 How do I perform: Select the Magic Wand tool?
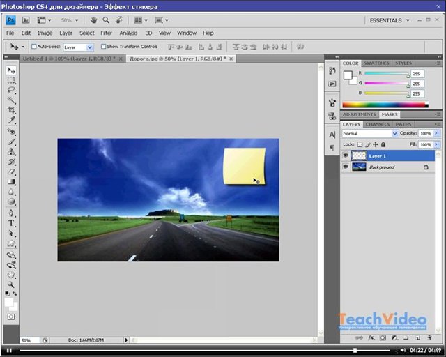point(11,100)
